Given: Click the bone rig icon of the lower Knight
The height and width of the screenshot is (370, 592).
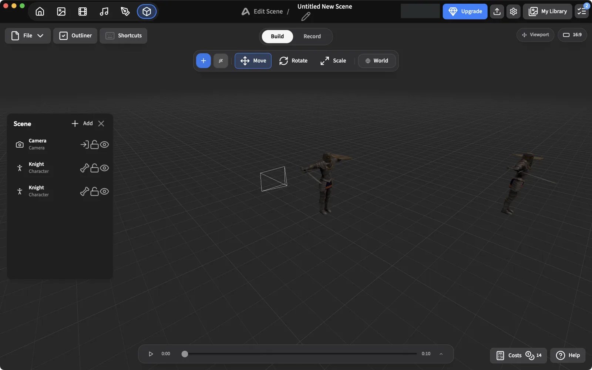Looking at the screenshot, I should [x=85, y=191].
